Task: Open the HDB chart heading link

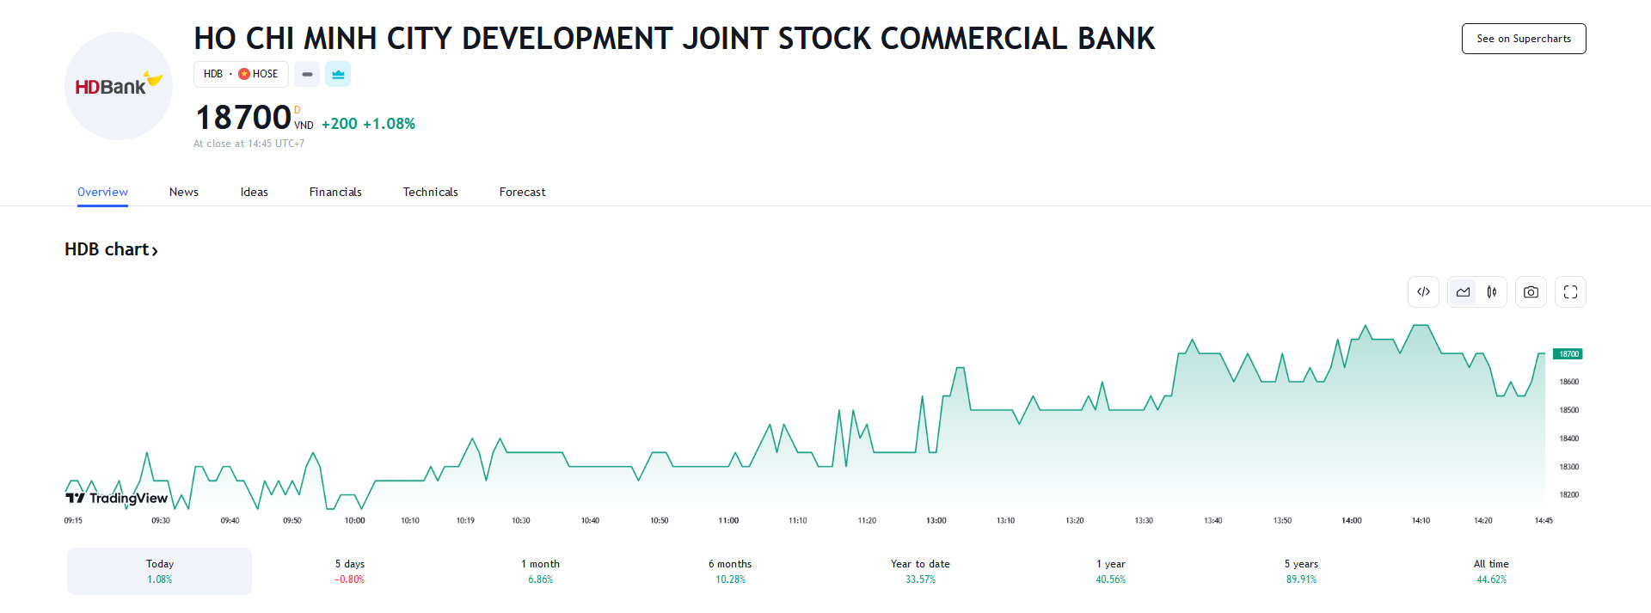Action: click(111, 249)
